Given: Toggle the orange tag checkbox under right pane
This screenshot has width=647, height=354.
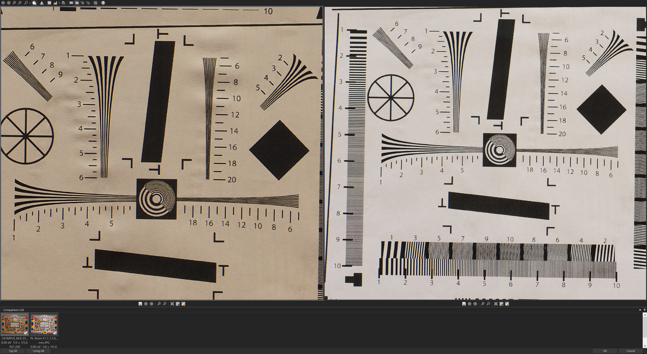Looking at the screenshot, I should (x=507, y=304).
